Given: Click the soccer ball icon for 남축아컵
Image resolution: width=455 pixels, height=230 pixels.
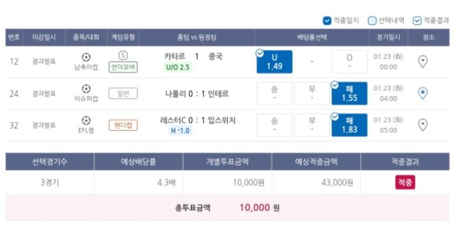Looking at the screenshot, I should tap(86, 57).
